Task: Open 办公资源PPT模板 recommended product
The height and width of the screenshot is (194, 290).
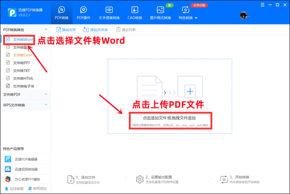Action: click(x=26, y=179)
